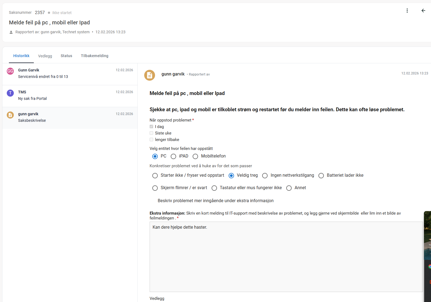Select Ingen nettverkstilgang radio button
Viewport: 431px width, 302px height.
[x=265, y=176]
